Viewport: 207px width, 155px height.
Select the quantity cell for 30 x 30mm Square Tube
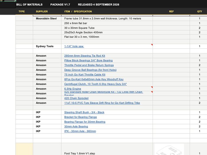(198, 28)
